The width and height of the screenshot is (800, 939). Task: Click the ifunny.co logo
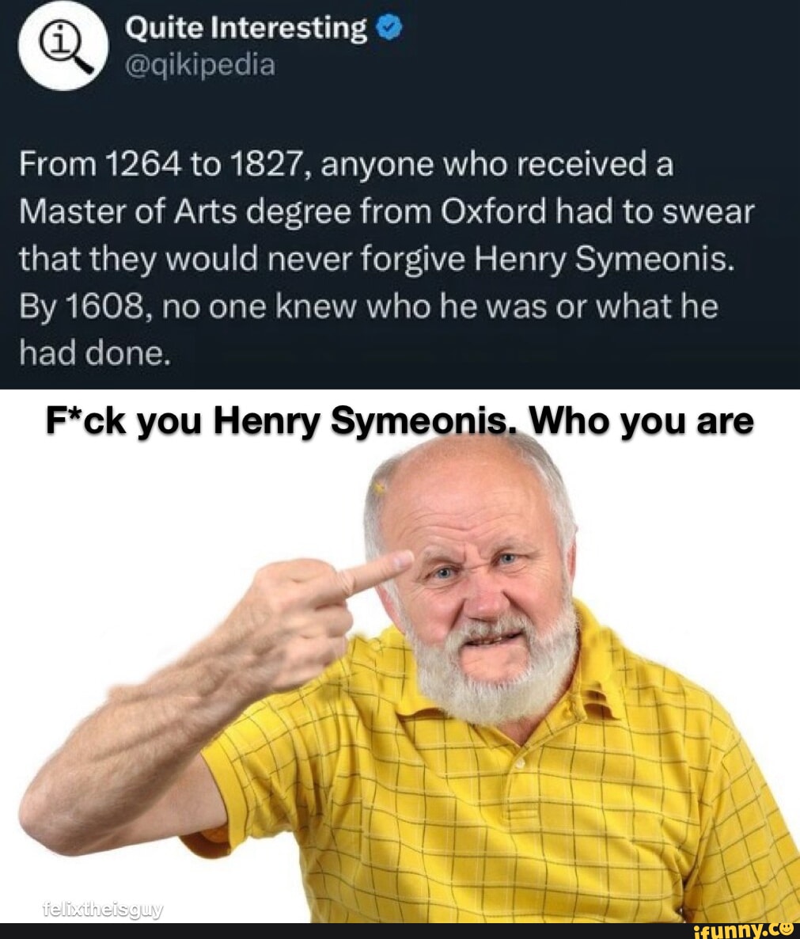[742, 930]
